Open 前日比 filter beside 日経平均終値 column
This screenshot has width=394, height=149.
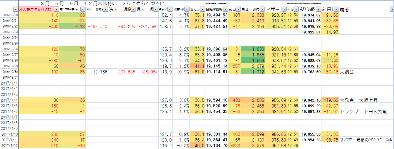(238, 9)
